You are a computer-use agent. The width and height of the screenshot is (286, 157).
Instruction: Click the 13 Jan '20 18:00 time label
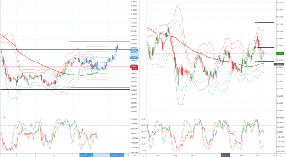[87, 155]
